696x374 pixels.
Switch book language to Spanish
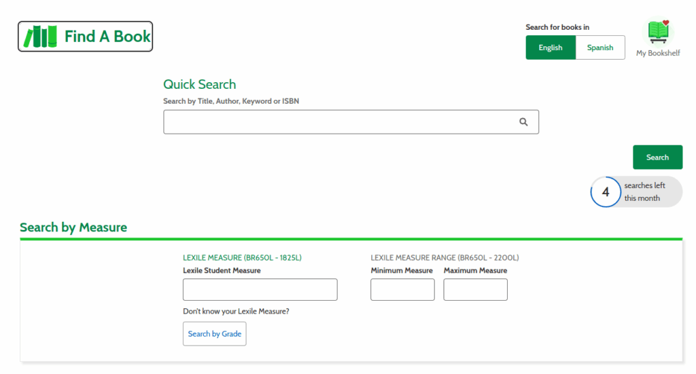point(600,48)
